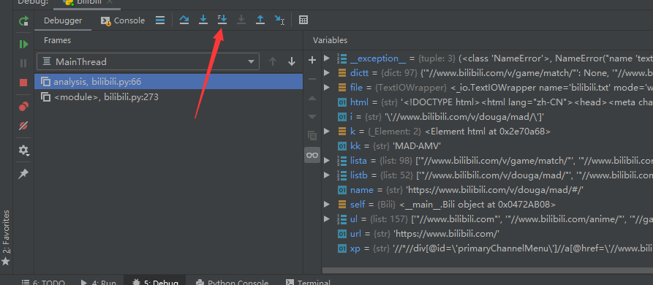653x285 pixels.
Task: Stop the debug session with red square
Action: (23, 83)
